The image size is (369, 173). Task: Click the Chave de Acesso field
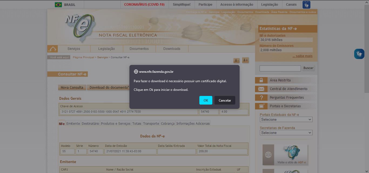point(129,112)
